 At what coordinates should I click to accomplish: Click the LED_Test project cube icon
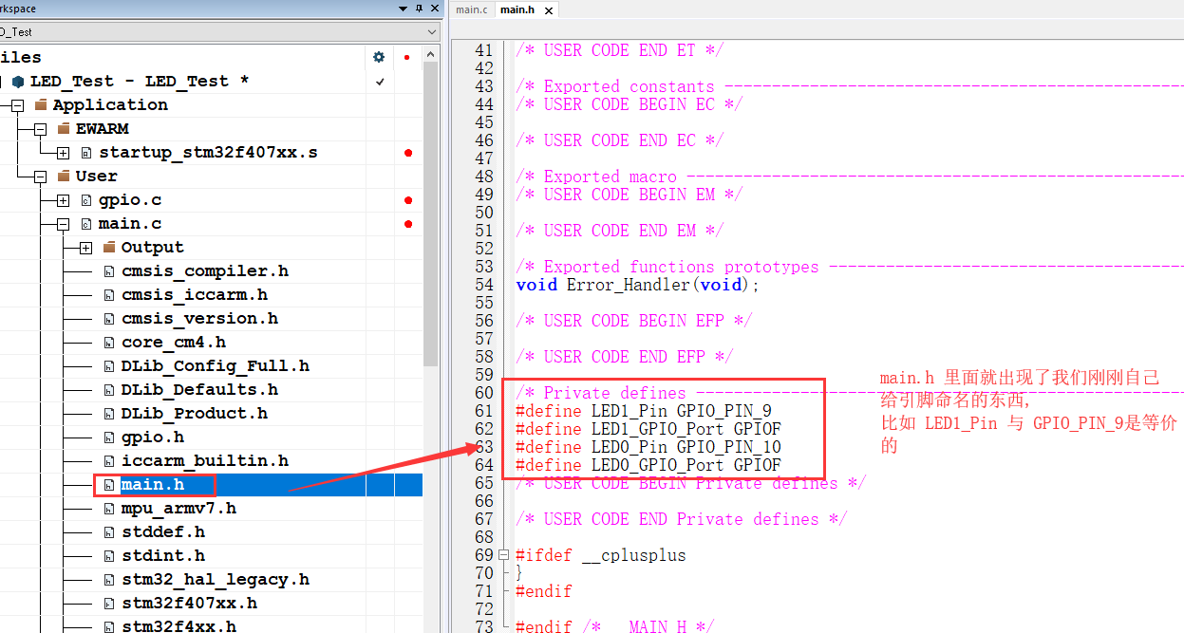(17, 82)
